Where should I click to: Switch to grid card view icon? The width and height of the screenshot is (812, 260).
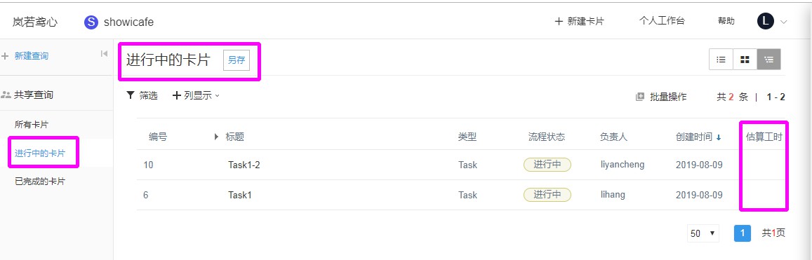pyautogui.click(x=745, y=60)
